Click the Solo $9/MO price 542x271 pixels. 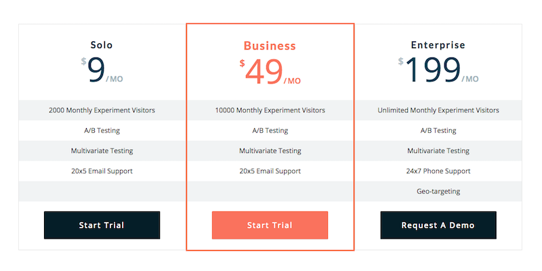coord(102,71)
